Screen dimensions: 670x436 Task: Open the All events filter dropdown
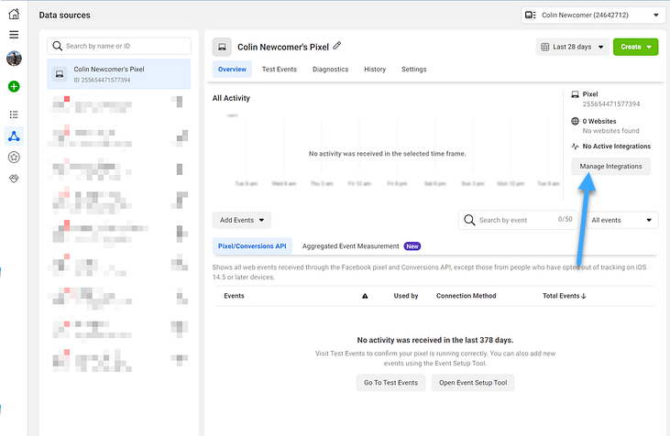(621, 221)
